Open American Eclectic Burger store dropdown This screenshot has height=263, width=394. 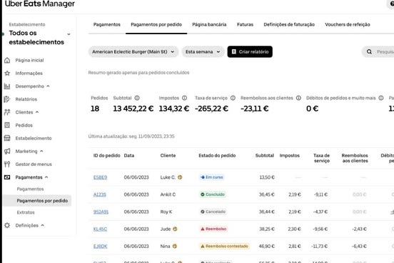[133, 51]
